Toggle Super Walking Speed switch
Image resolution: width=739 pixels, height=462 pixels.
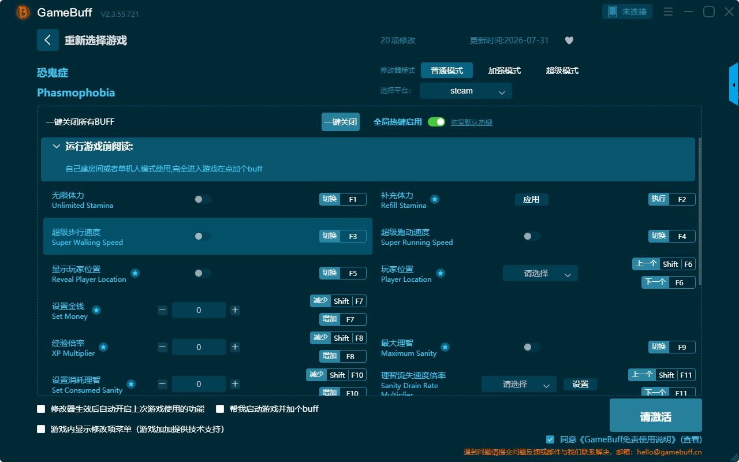[x=203, y=236]
